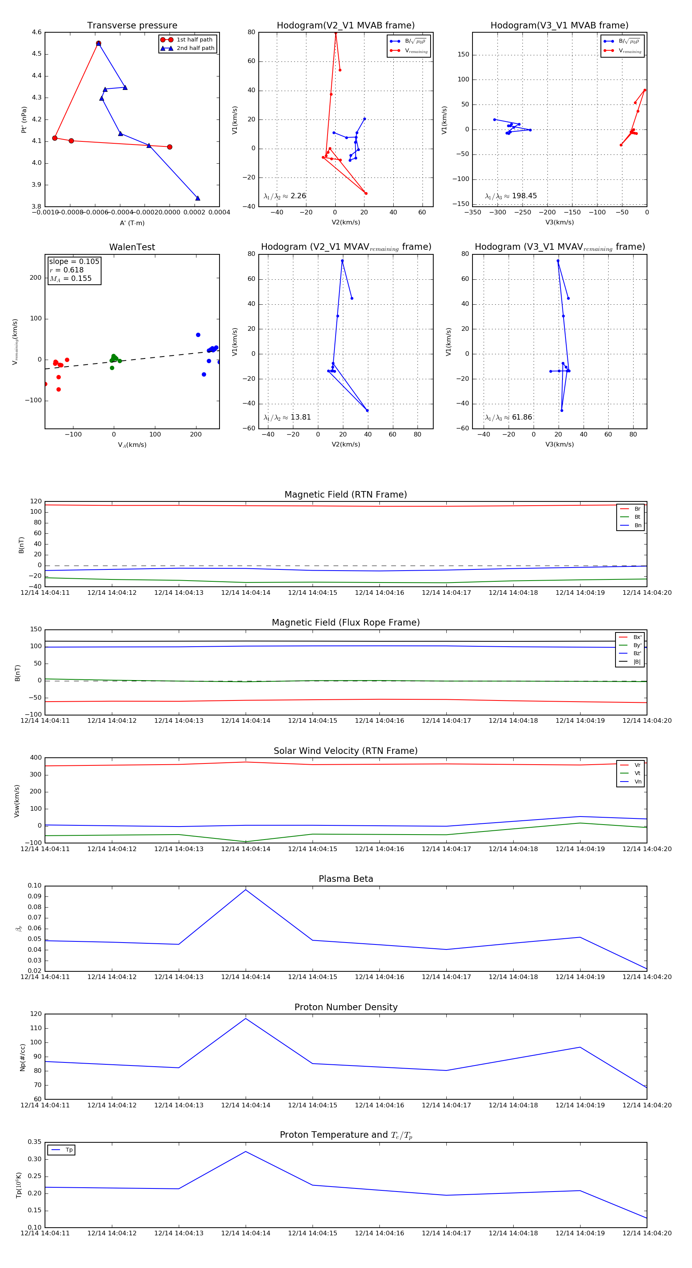Viewport: 692px width, 1268px height.
Task: Select the '|B|' legend entry
Action: (630, 662)
